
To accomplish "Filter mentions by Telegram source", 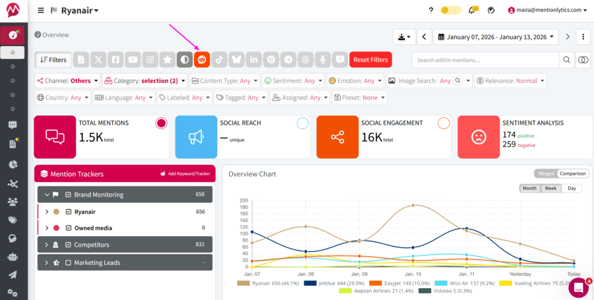I will point(288,60).
